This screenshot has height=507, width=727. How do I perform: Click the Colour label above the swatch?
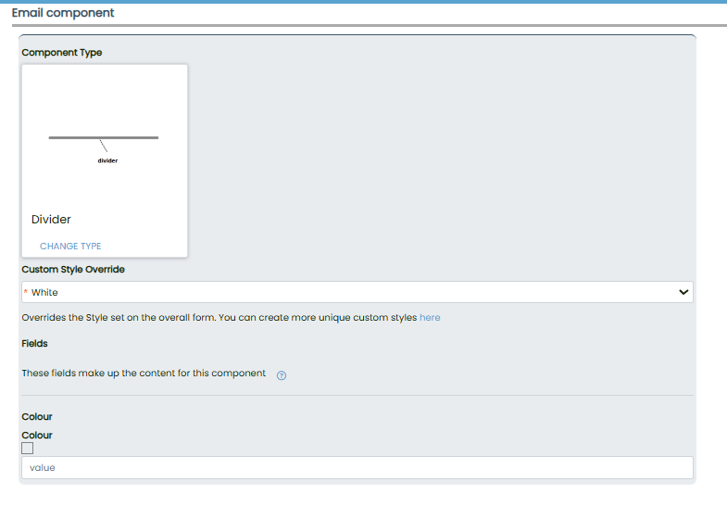pos(37,435)
